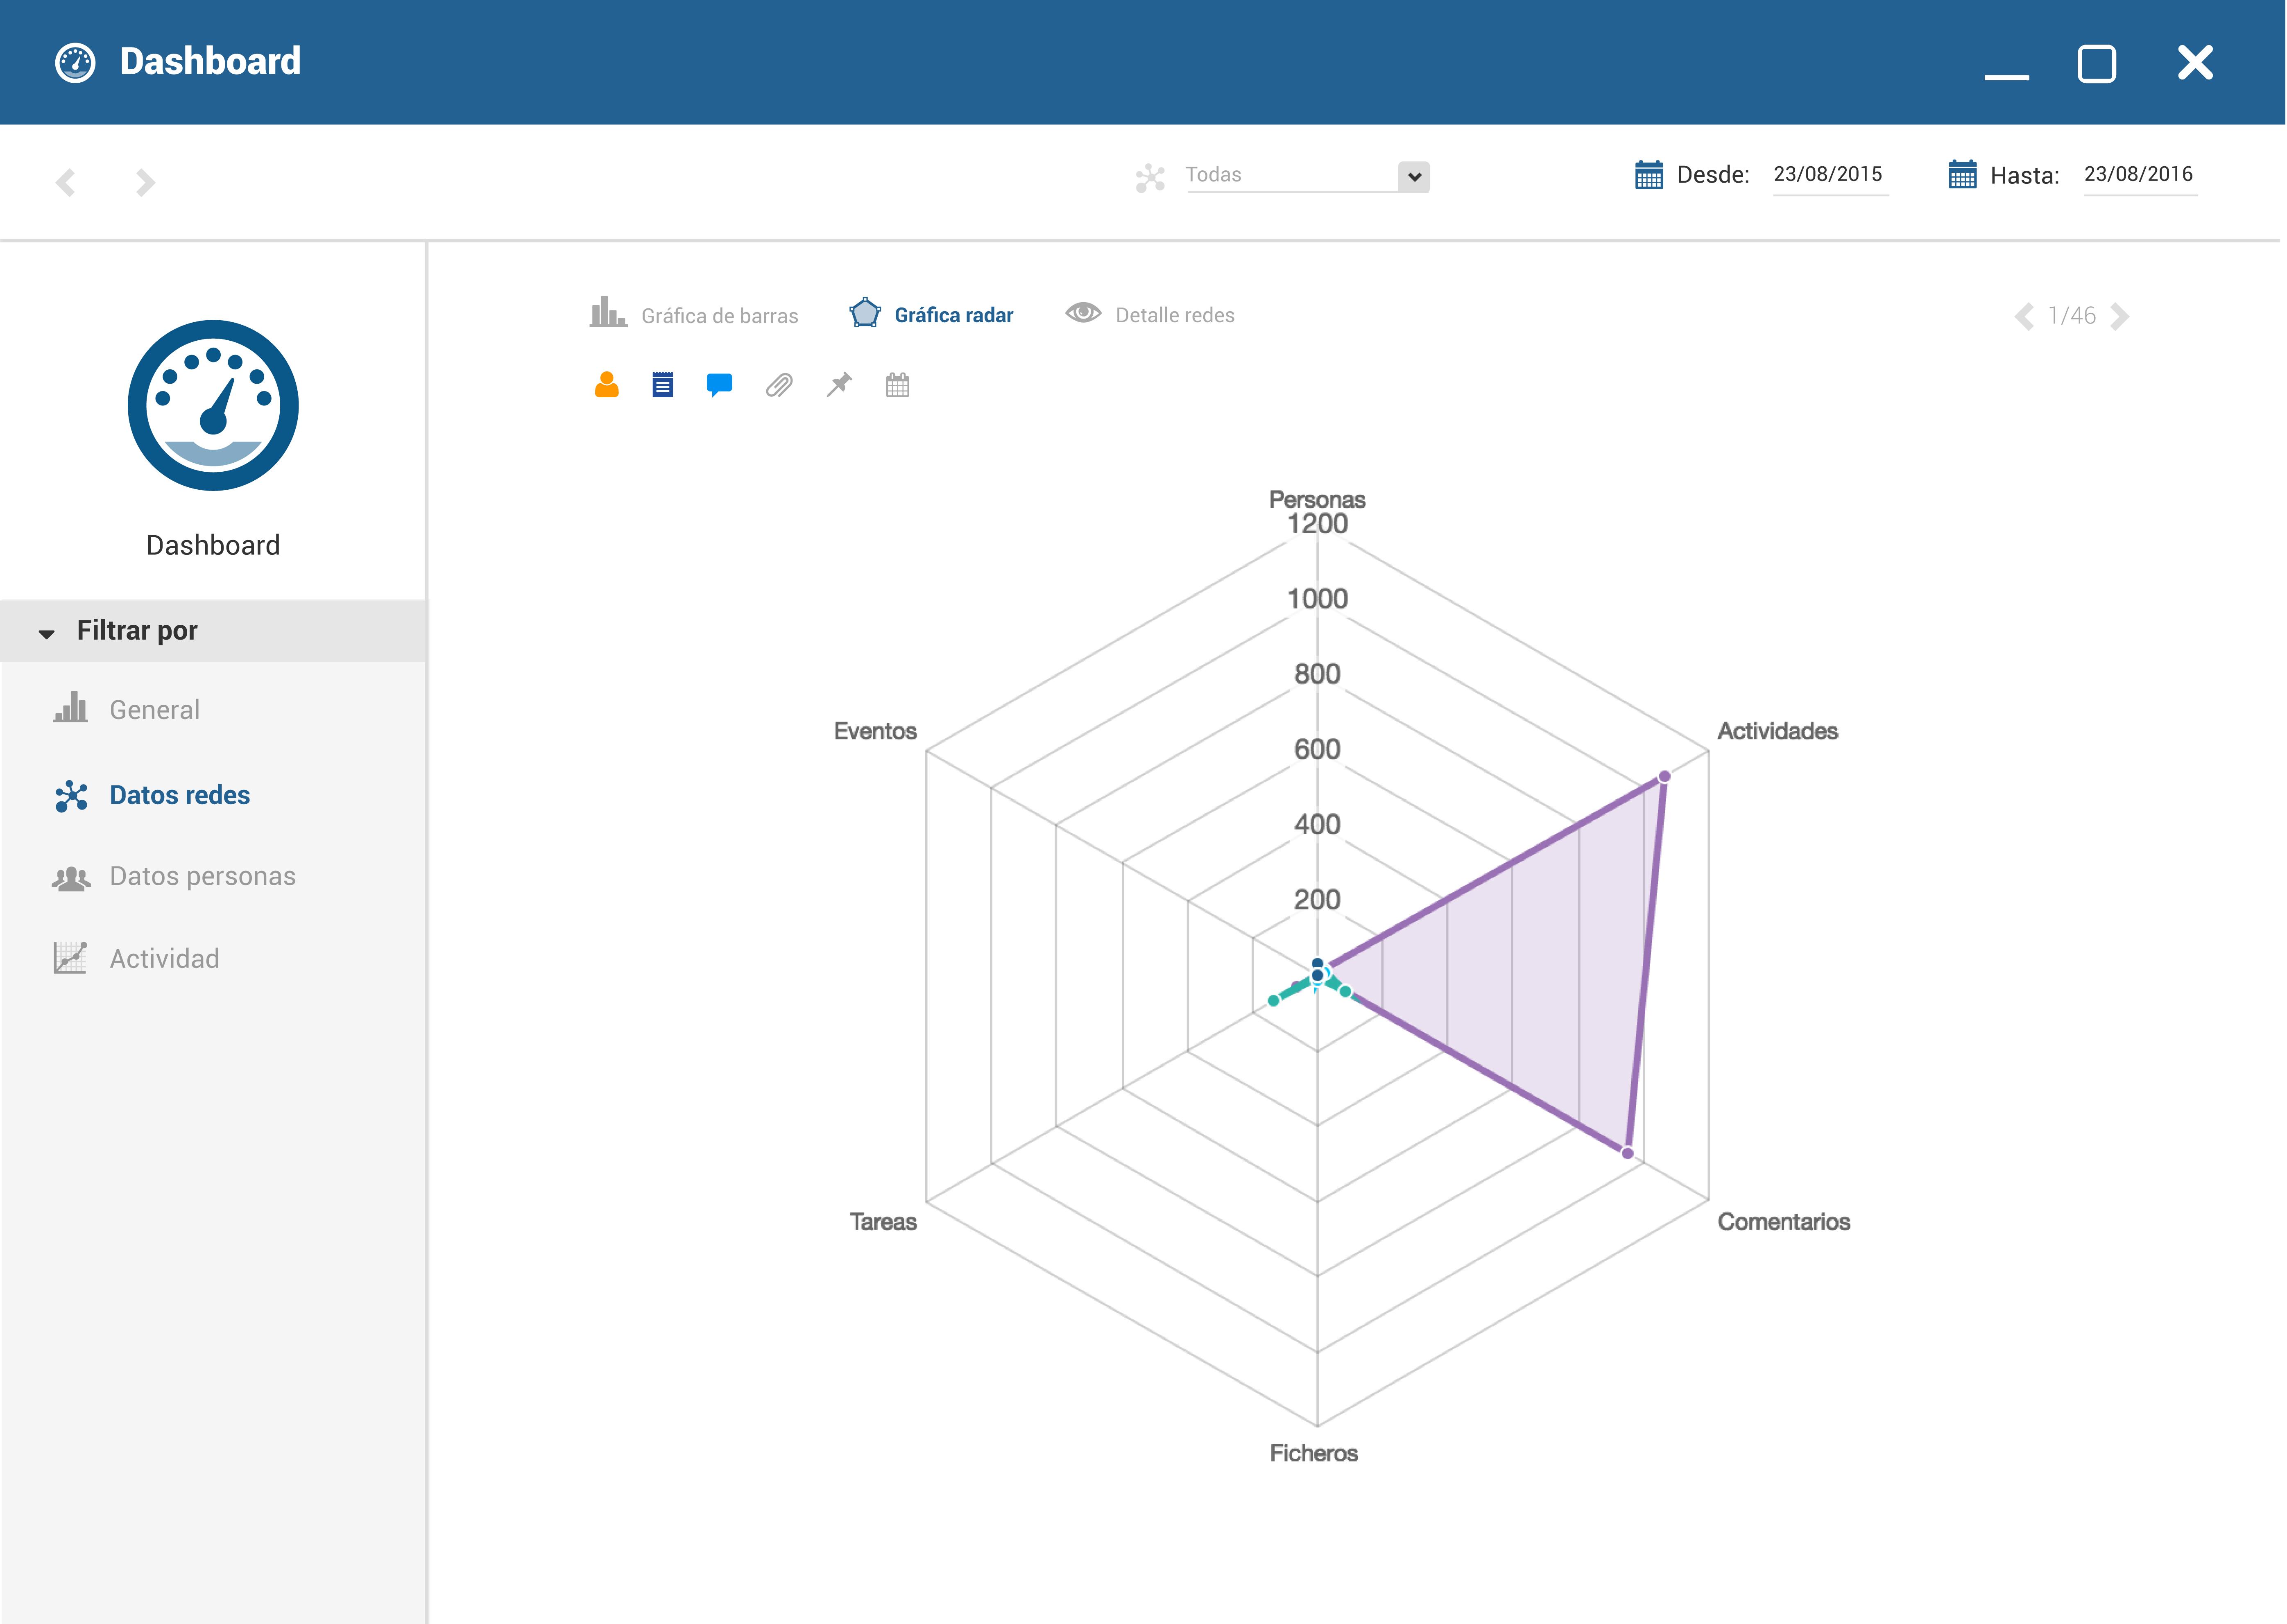Collapse the Filtrar por section
The image size is (2287, 1624).
[x=213, y=631]
